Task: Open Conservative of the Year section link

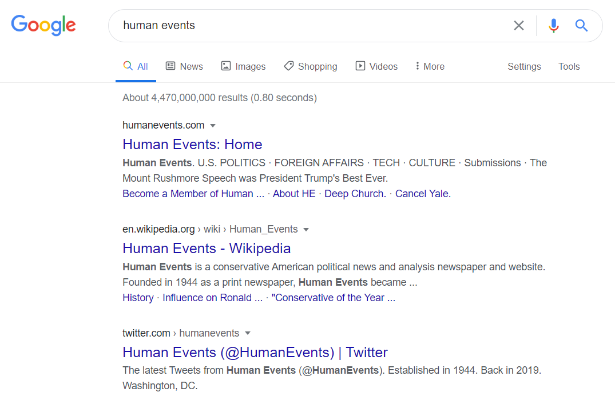Action: coord(334,298)
